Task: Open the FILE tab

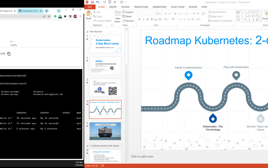Action: click(x=90, y=7)
